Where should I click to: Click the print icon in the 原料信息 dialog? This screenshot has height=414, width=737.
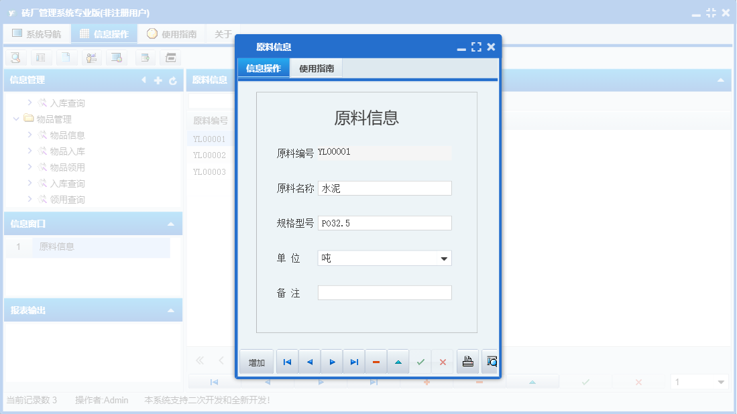(x=467, y=361)
